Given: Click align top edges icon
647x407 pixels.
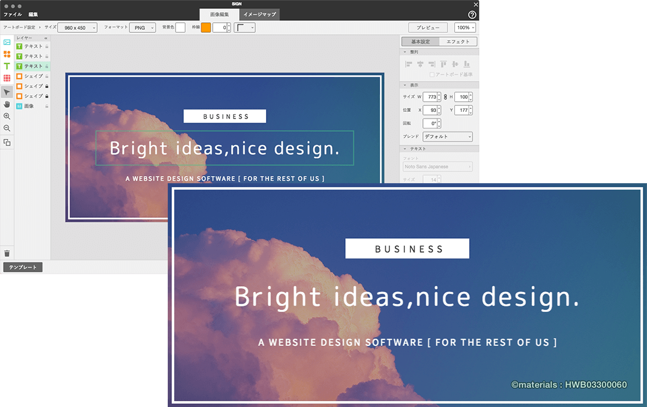Looking at the screenshot, I should (x=443, y=64).
